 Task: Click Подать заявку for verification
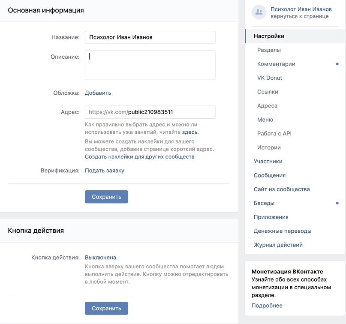(104, 171)
